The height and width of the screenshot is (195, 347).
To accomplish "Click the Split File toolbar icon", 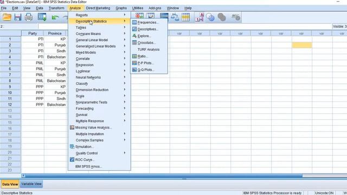I will pos(164,16).
